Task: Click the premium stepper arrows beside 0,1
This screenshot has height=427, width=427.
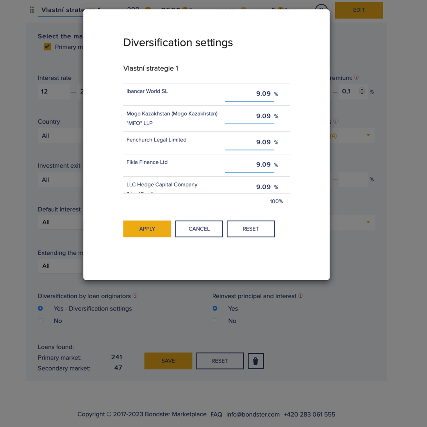Action: 362,91
